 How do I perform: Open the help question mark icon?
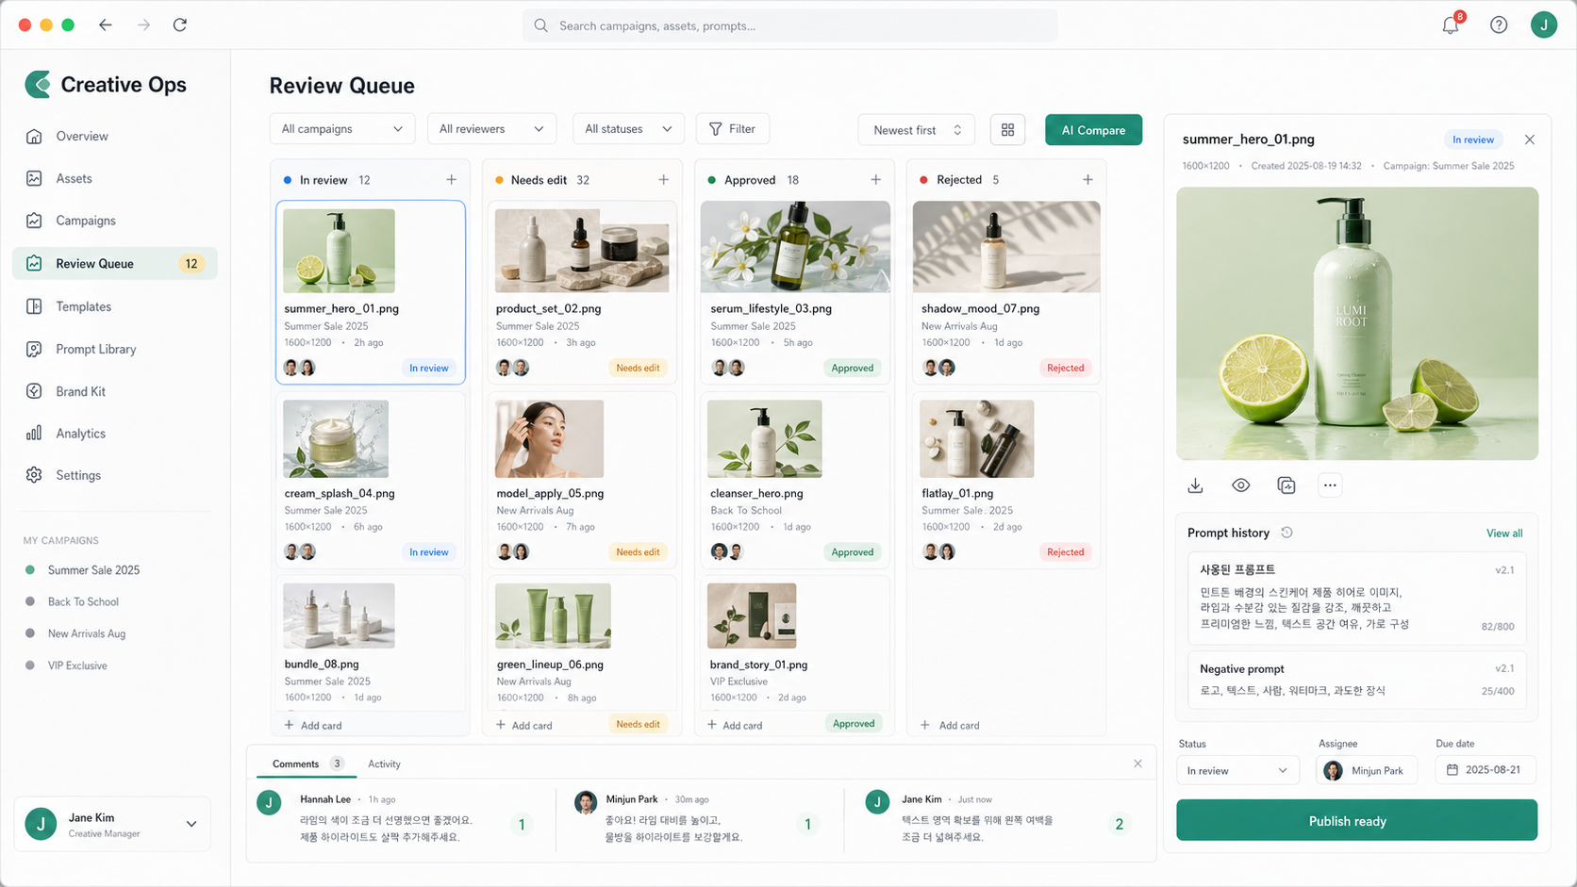(1498, 25)
